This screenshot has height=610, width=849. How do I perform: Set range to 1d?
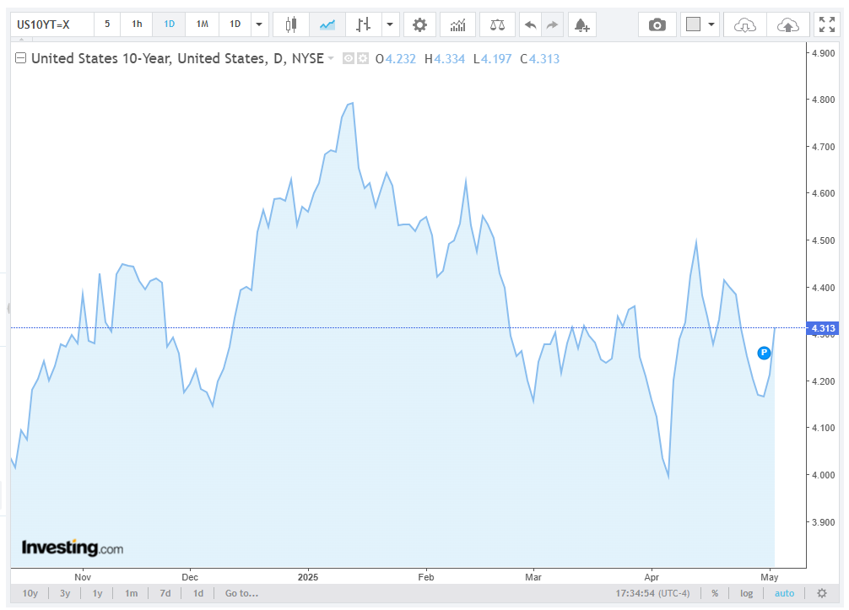(198, 593)
